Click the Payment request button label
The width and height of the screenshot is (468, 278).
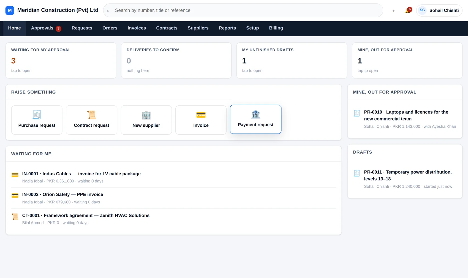point(256,125)
